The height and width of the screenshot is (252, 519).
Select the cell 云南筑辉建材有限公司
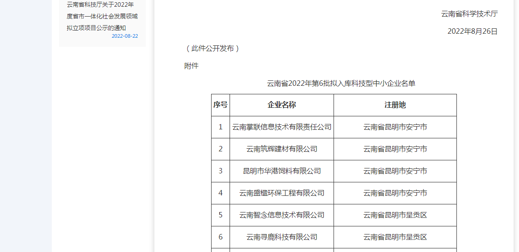click(x=282, y=149)
